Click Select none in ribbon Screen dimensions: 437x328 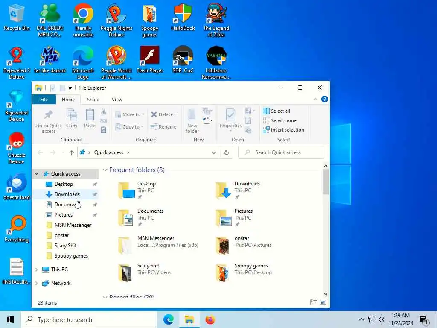280,120
